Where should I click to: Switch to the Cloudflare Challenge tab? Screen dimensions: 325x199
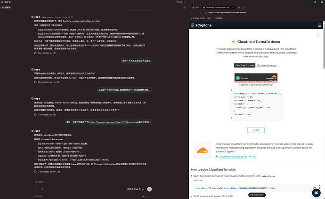266,65
